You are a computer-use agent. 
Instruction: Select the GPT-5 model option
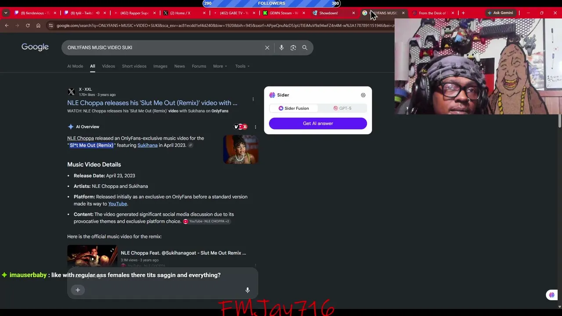(x=342, y=108)
